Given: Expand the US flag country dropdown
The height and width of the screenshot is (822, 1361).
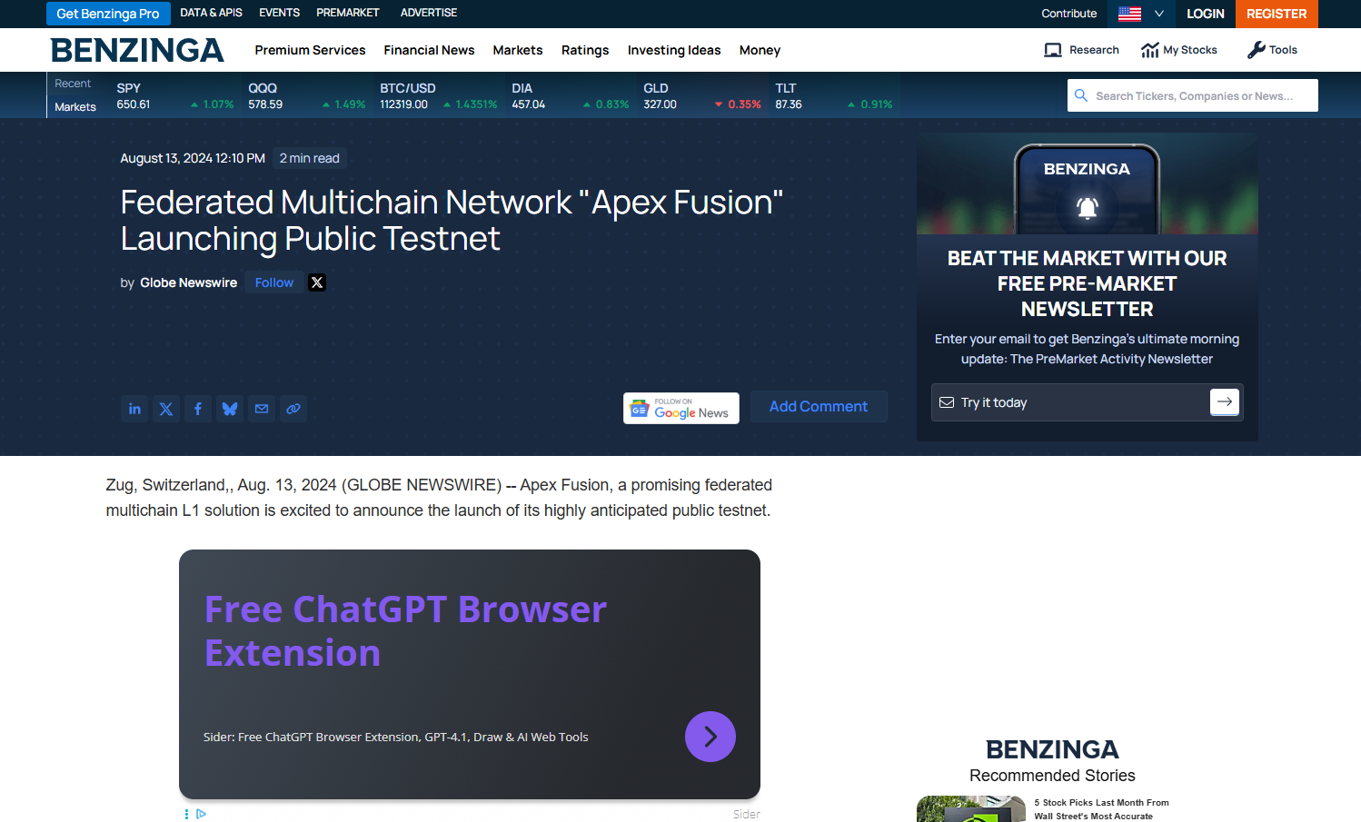Looking at the screenshot, I should click(1141, 14).
